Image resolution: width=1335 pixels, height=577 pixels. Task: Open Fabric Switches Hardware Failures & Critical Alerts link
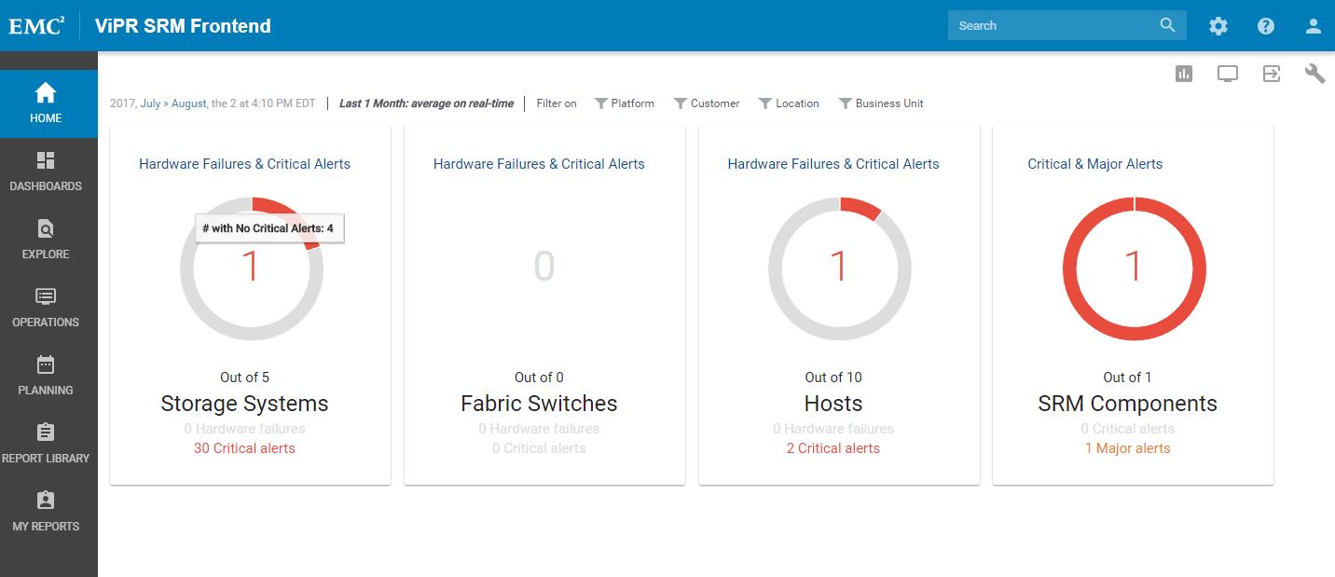(539, 164)
